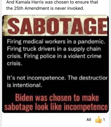Viewport: 111px width, 127px height.
Task: Click red "sabotage look like incompetence" text
Action: [56, 107]
